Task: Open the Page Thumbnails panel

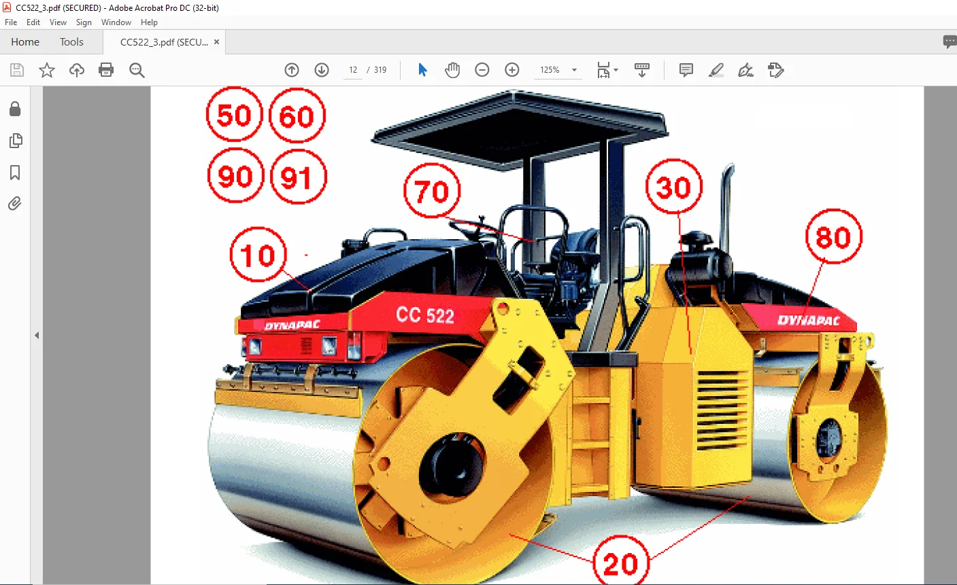Action: 15,141
